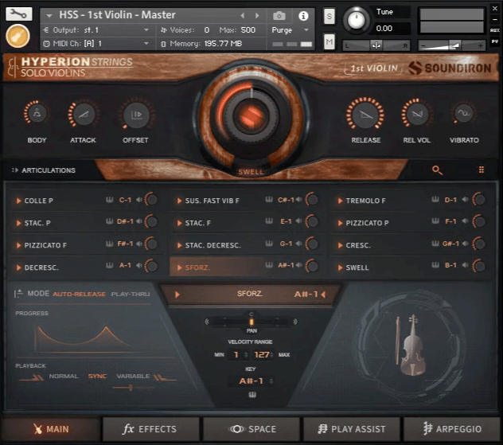
Task: Take a snapshot with the camera icon
Action: tap(279, 15)
